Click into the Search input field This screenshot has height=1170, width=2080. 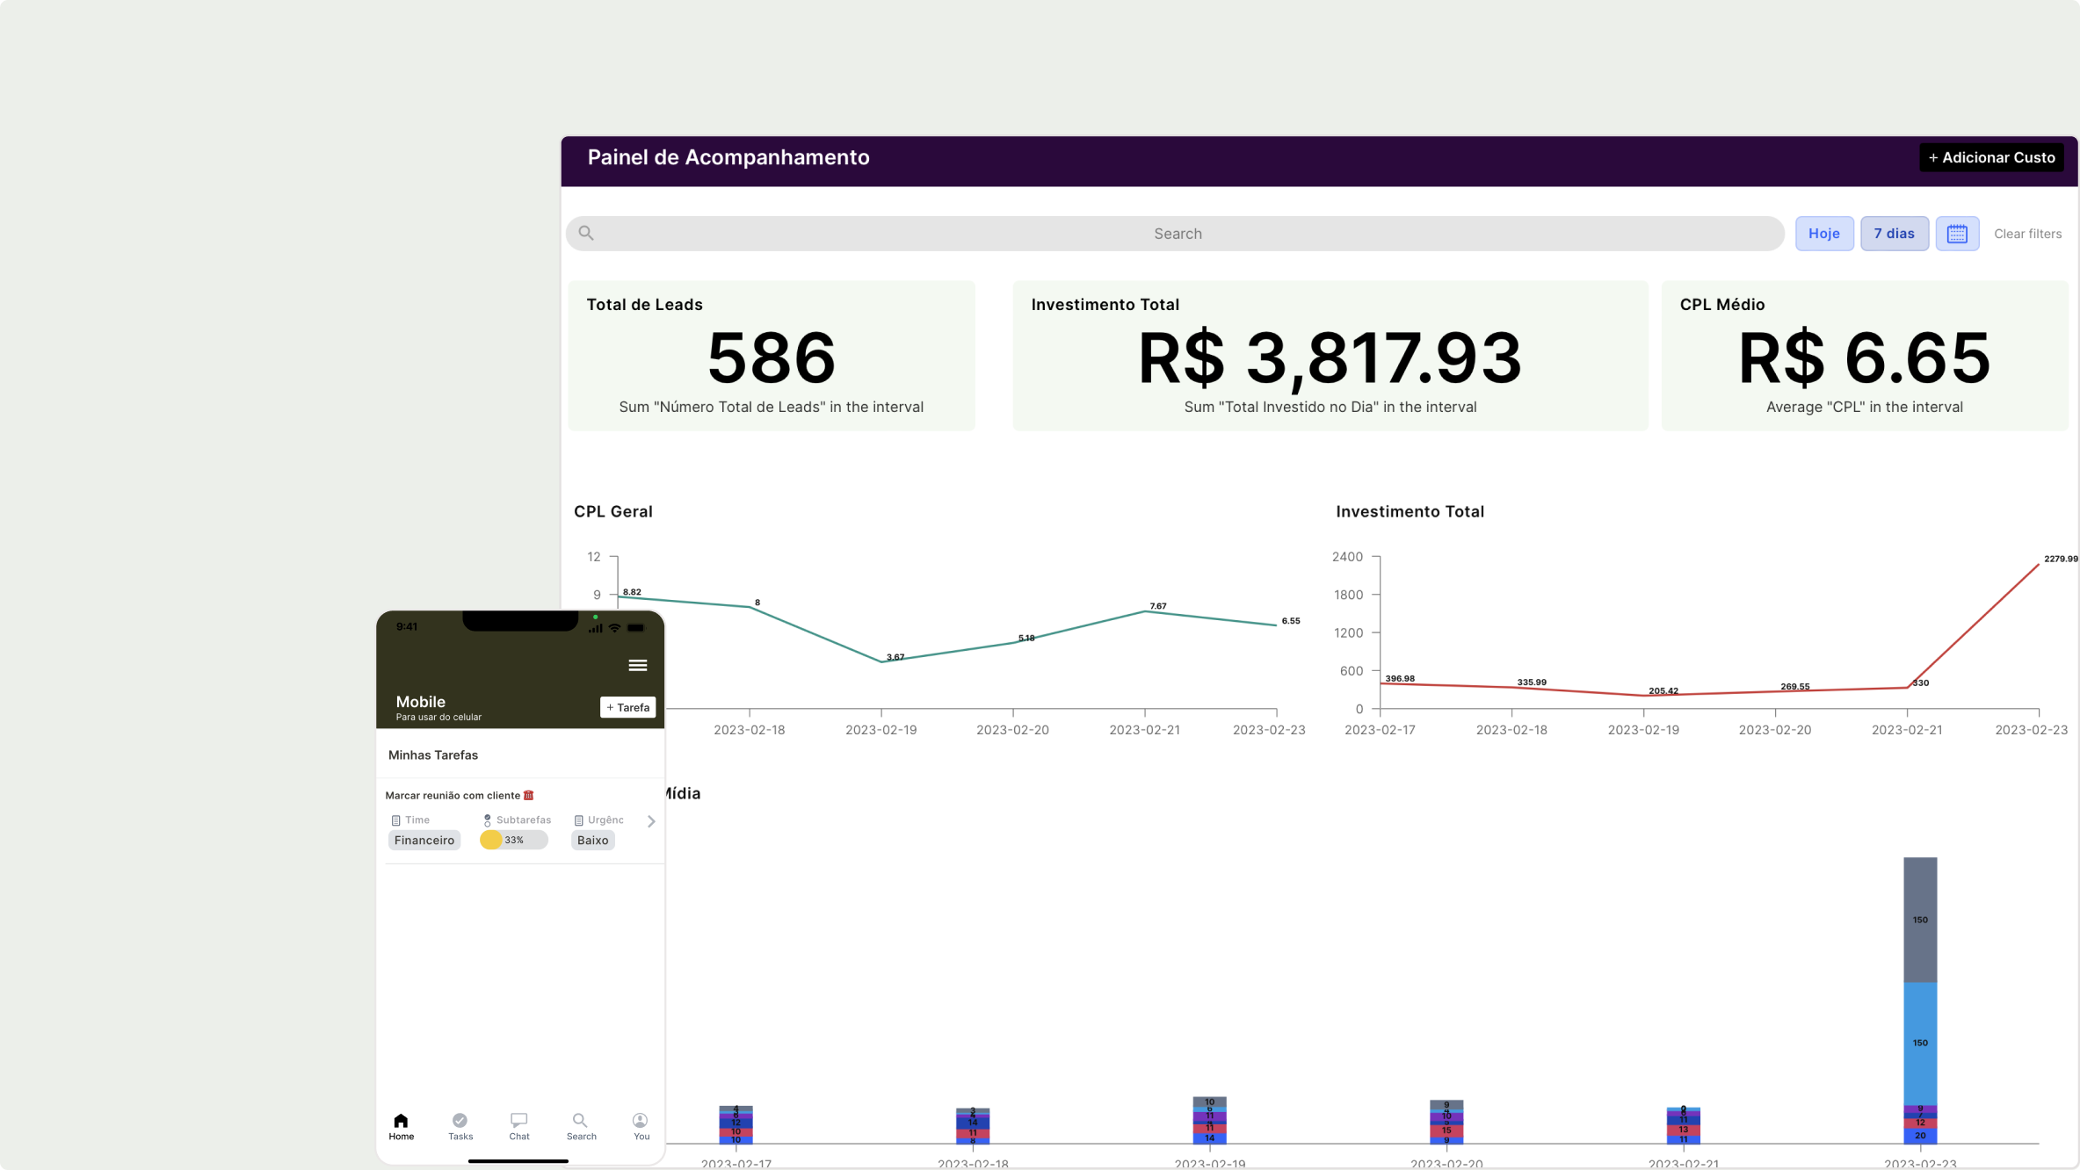[1178, 234]
